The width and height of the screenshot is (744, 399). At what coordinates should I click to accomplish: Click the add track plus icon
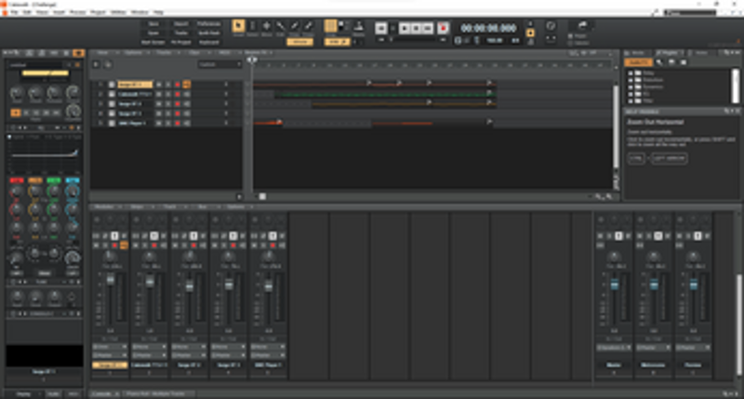(97, 64)
